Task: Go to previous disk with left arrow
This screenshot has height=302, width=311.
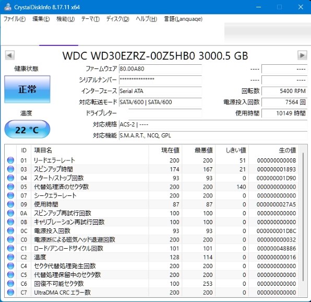Action: tap(10, 55)
